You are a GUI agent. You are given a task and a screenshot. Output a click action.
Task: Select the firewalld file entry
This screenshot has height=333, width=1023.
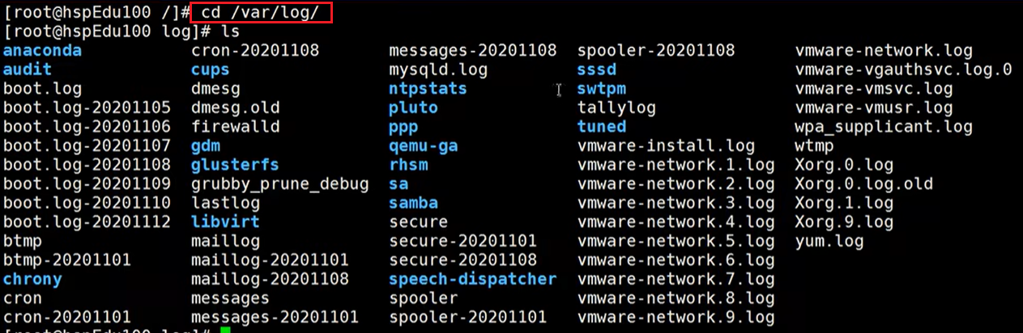point(236,126)
